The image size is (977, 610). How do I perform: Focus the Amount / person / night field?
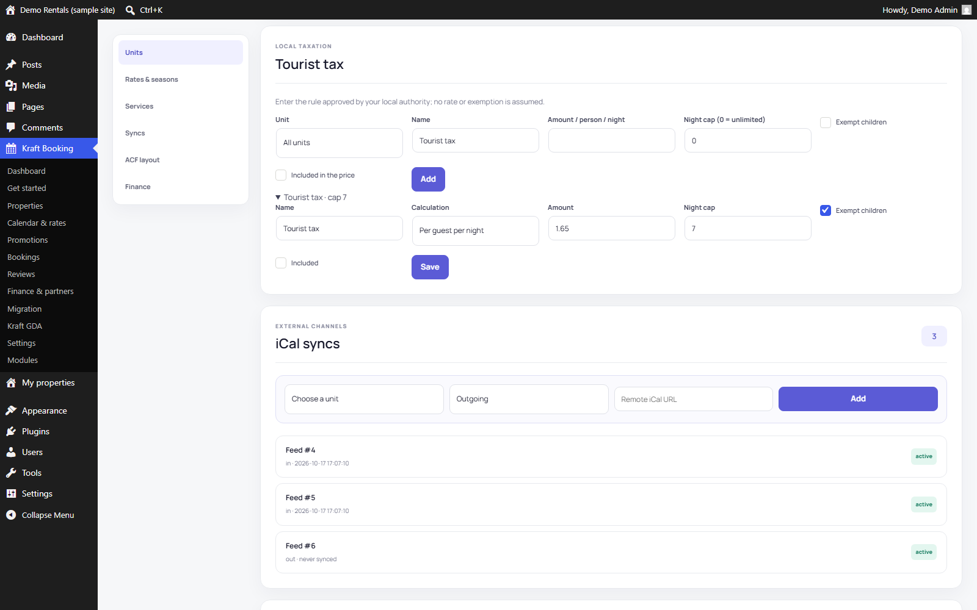point(611,140)
